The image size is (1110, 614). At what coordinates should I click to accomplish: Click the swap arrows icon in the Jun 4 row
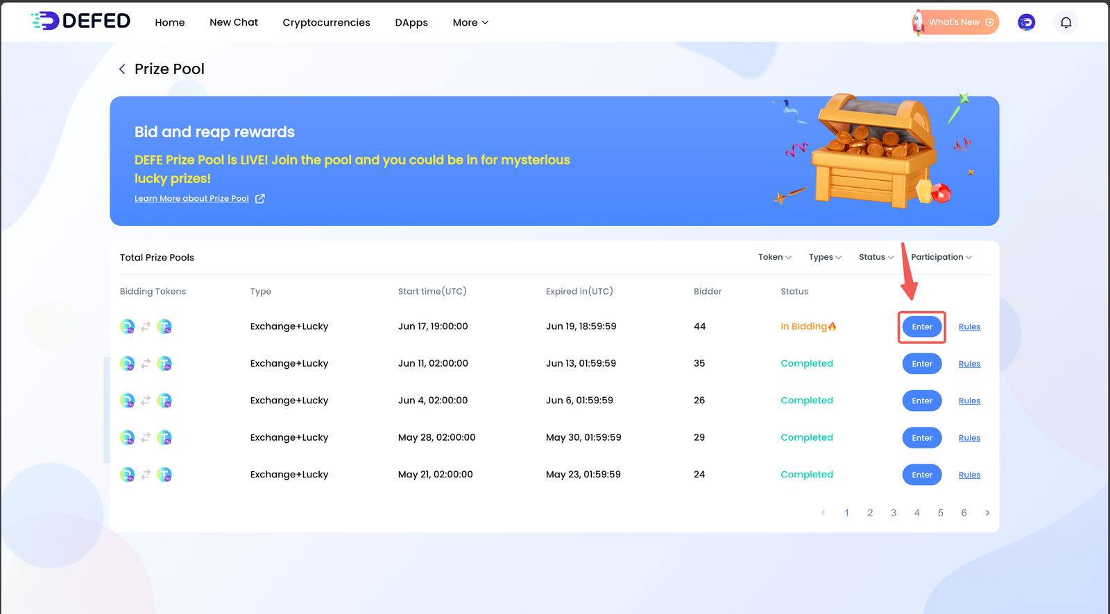pyautogui.click(x=146, y=401)
